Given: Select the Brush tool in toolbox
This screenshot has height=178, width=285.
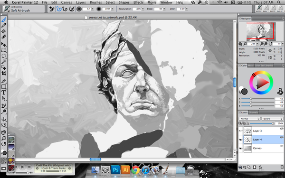Looking at the screenshot, I should (4, 19).
